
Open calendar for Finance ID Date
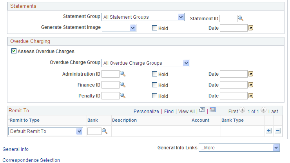pos(251,85)
